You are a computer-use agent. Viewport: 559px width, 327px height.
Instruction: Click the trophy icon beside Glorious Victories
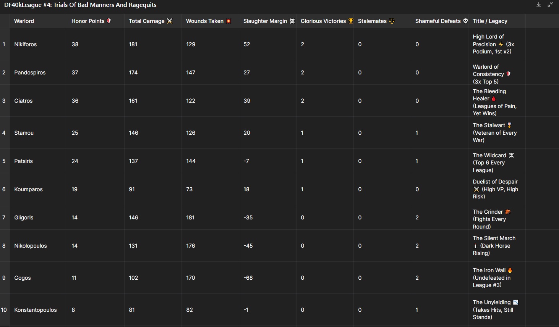tap(351, 21)
